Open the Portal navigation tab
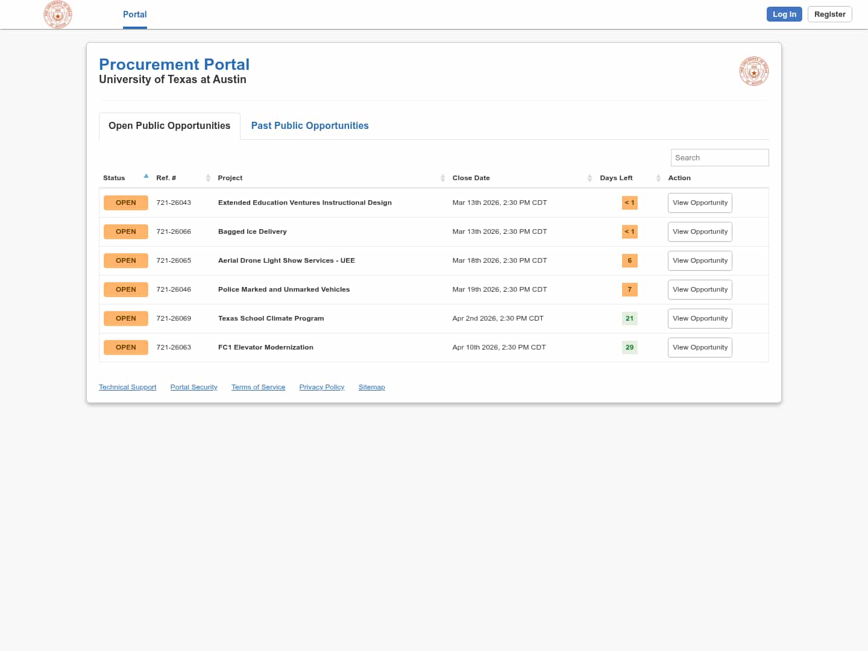 [x=134, y=14]
